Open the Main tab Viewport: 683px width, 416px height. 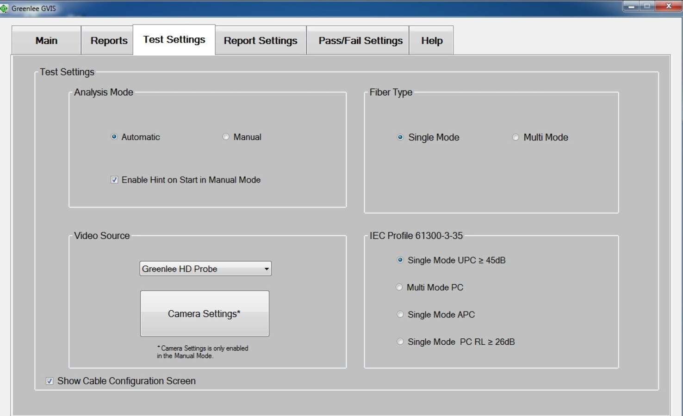pyautogui.click(x=46, y=41)
